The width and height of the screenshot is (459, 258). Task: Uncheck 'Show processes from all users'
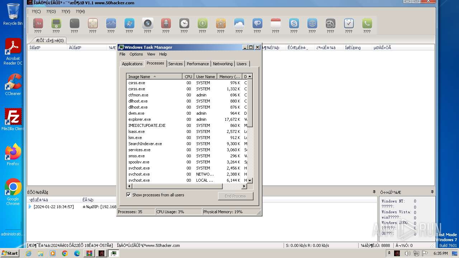[128, 195]
